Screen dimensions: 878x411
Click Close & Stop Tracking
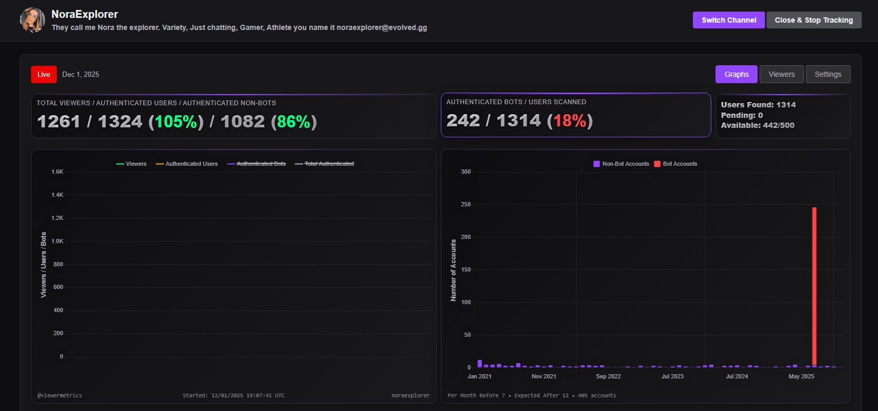coord(814,20)
